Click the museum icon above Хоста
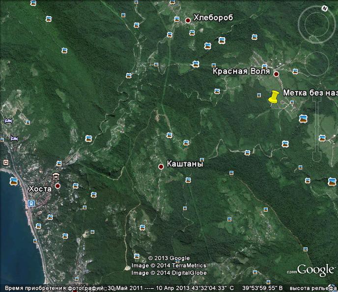This screenshot has height=292, width=338. (x=56, y=176)
